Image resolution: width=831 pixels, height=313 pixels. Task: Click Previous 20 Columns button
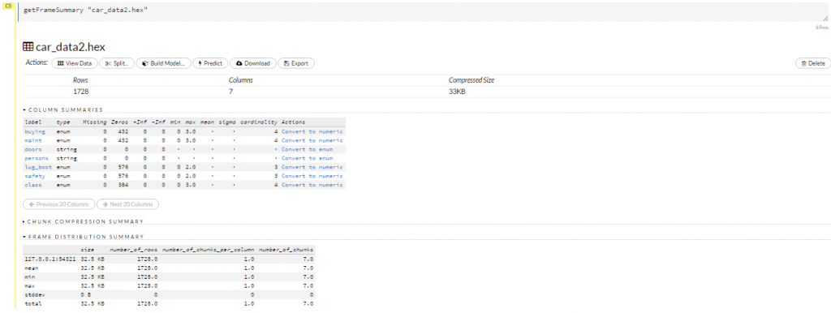[58, 204]
